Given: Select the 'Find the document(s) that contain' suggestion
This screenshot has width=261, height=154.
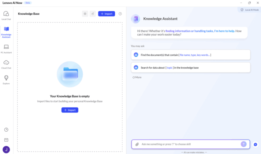Looking at the screenshot, I should 191,55.
